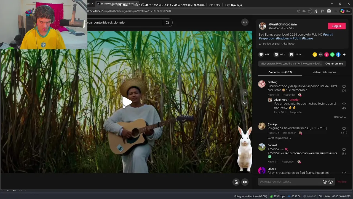Expand Ver 8 respuestas under Jacky
The width and height of the screenshot is (353, 199).
(x=279, y=138)
